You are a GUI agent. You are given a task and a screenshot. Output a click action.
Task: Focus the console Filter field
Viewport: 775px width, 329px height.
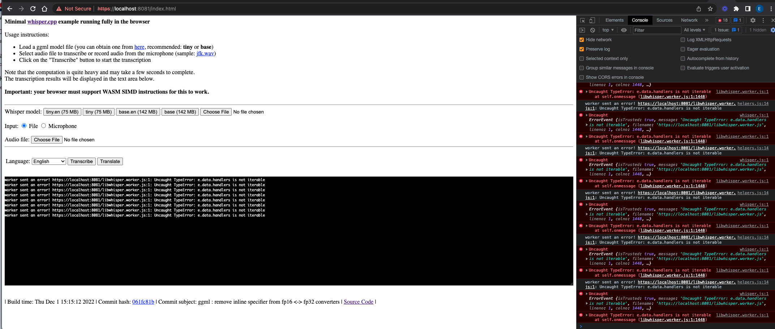656,30
